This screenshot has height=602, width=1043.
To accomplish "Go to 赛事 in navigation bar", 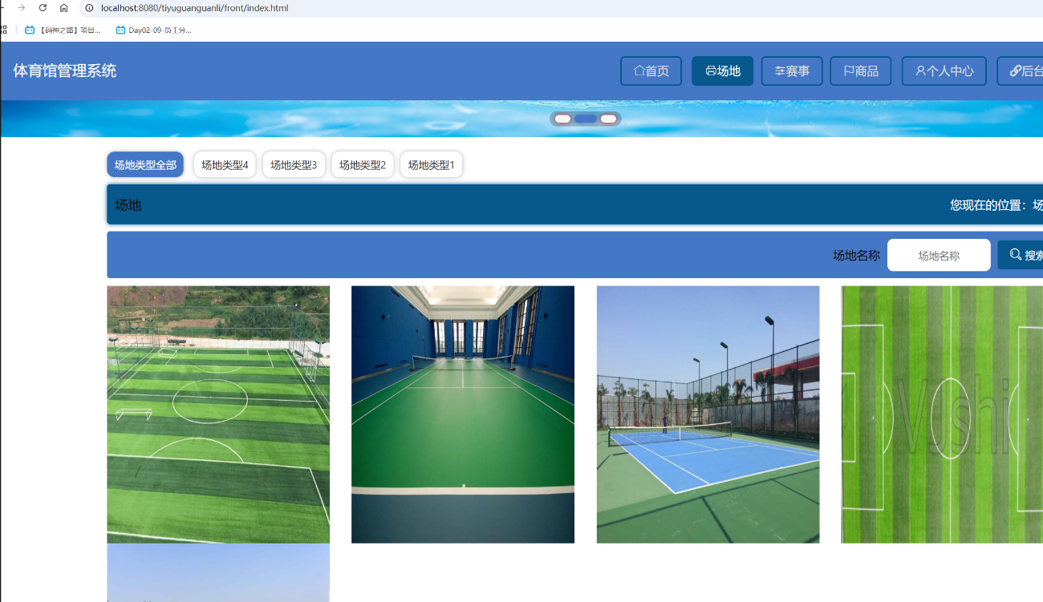I will tap(791, 71).
